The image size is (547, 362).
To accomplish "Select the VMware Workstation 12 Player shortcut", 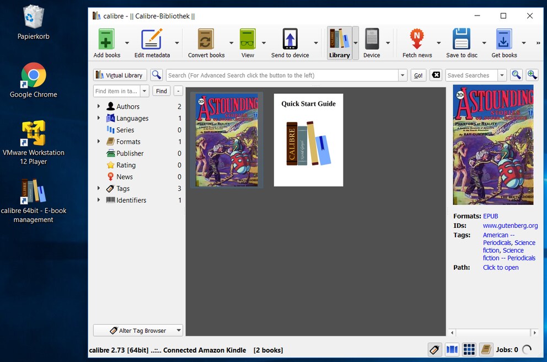I will tap(34, 142).
